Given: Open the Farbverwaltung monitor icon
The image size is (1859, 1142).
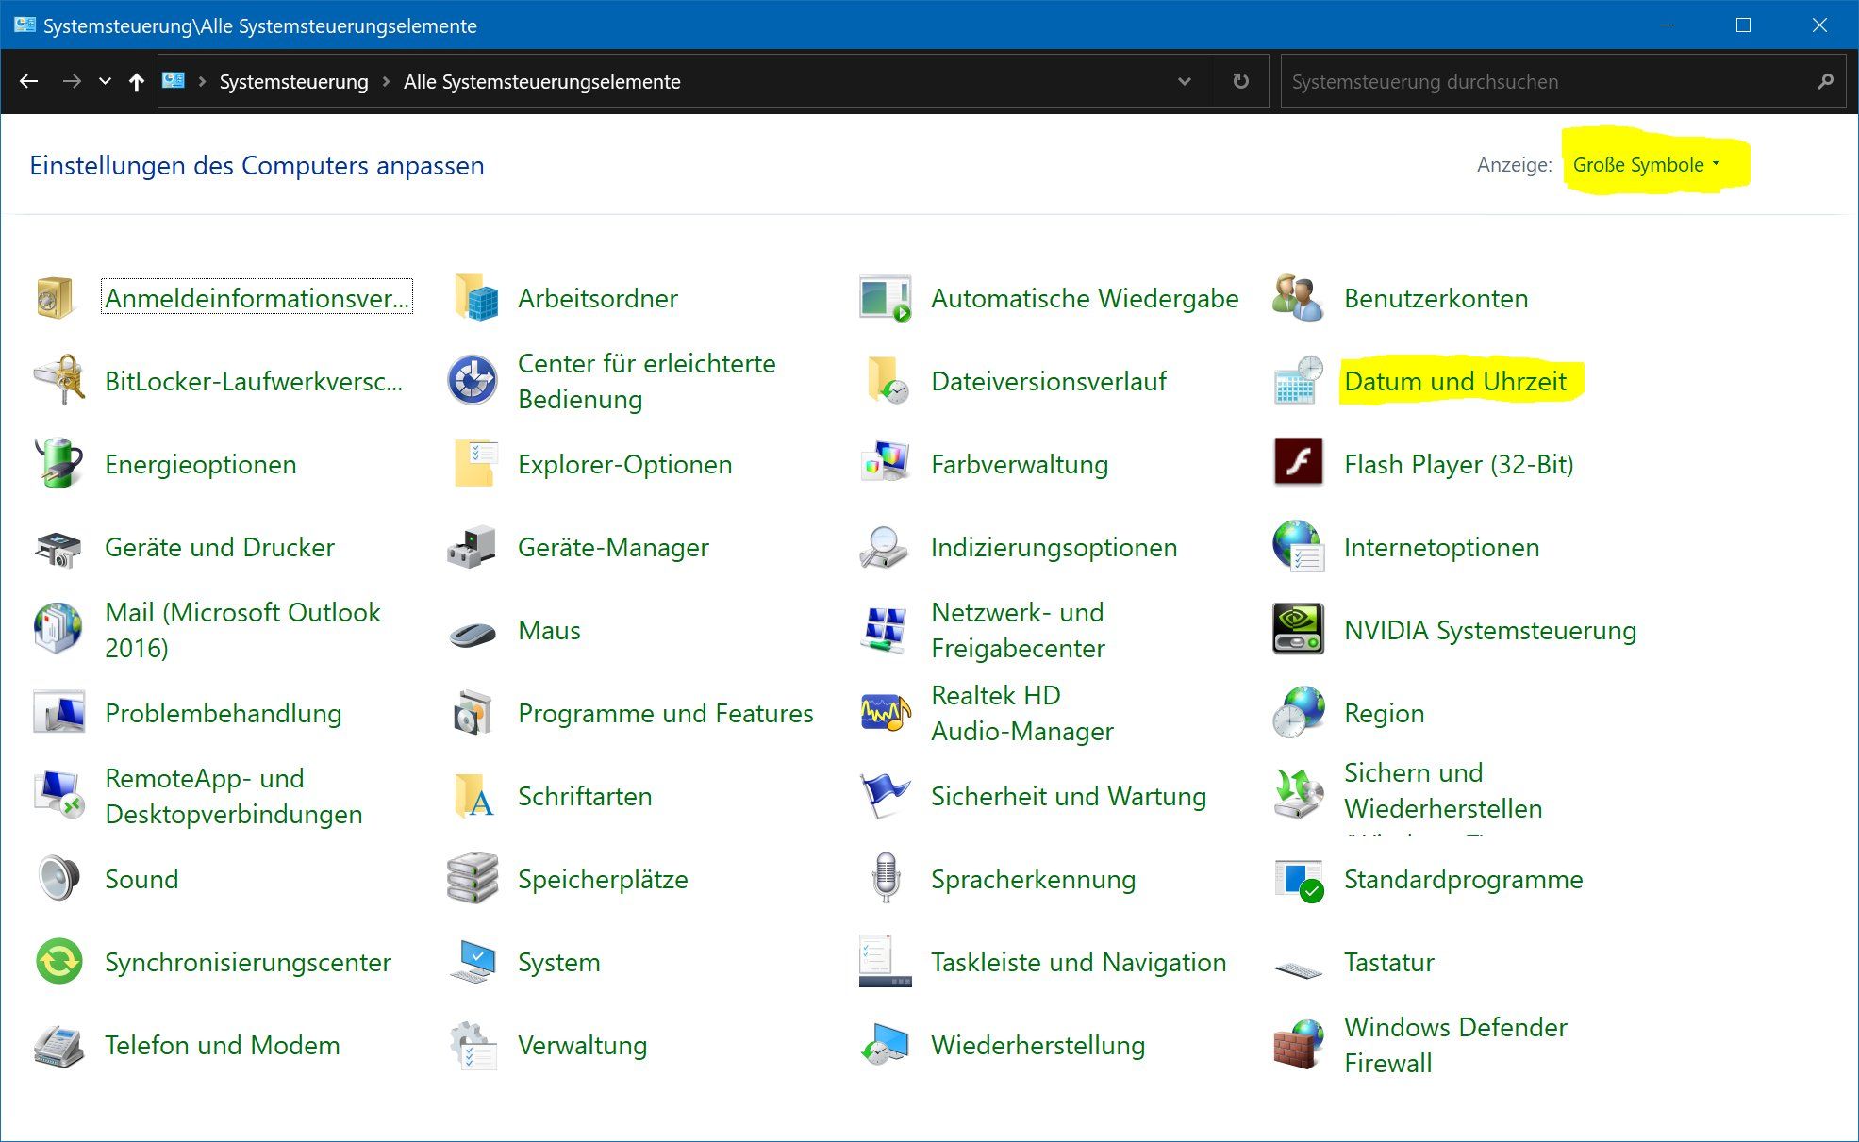Looking at the screenshot, I should pos(886,463).
